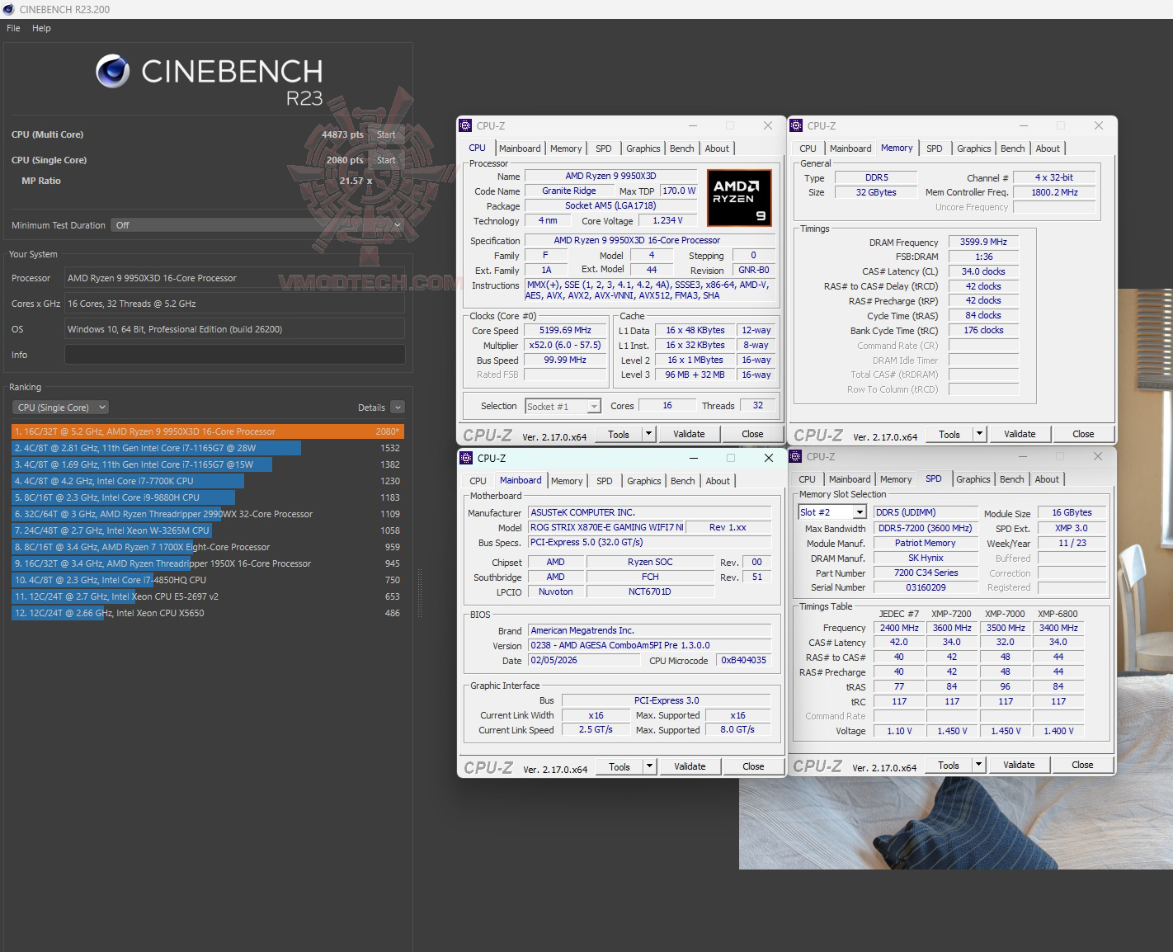The height and width of the screenshot is (952, 1173).
Task: Select the Xeon X5650 ranking row
Action: [x=208, y=613]
